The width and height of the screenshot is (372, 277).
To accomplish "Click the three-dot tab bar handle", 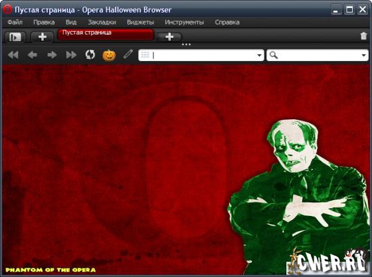I will (186, 44).
